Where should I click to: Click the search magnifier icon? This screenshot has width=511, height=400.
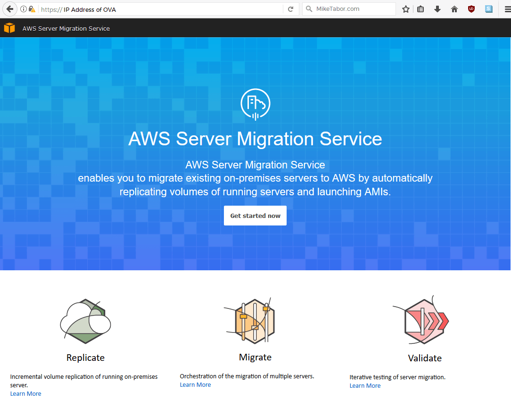coord(309,9)
